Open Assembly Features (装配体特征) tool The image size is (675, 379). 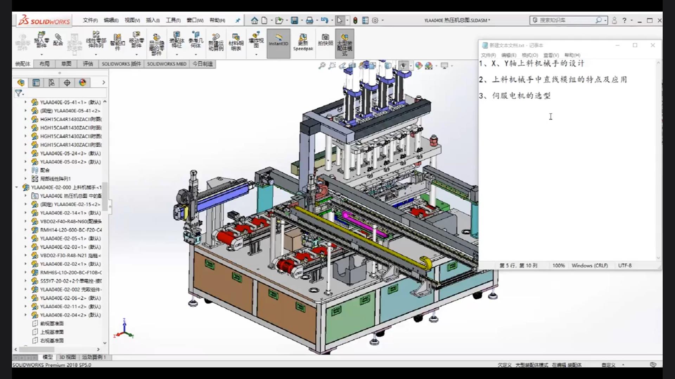177,40
